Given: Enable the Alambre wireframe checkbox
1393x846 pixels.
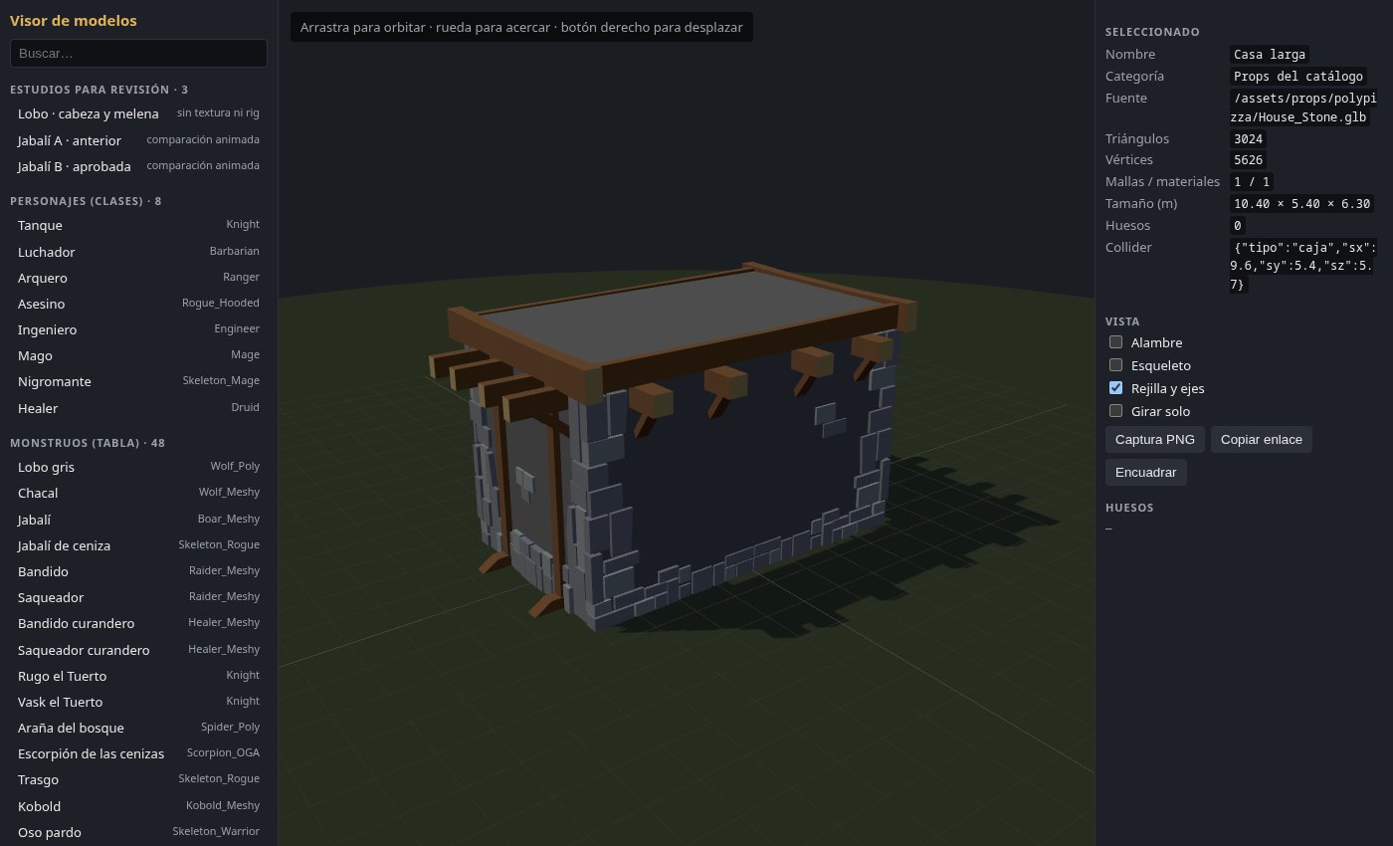Looking at the screenshot, I should (1116, 342).
